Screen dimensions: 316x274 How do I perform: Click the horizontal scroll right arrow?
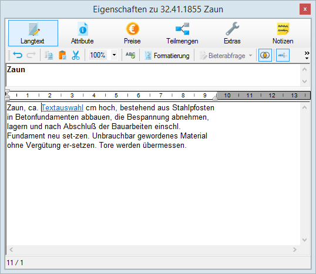click(295, 250)
